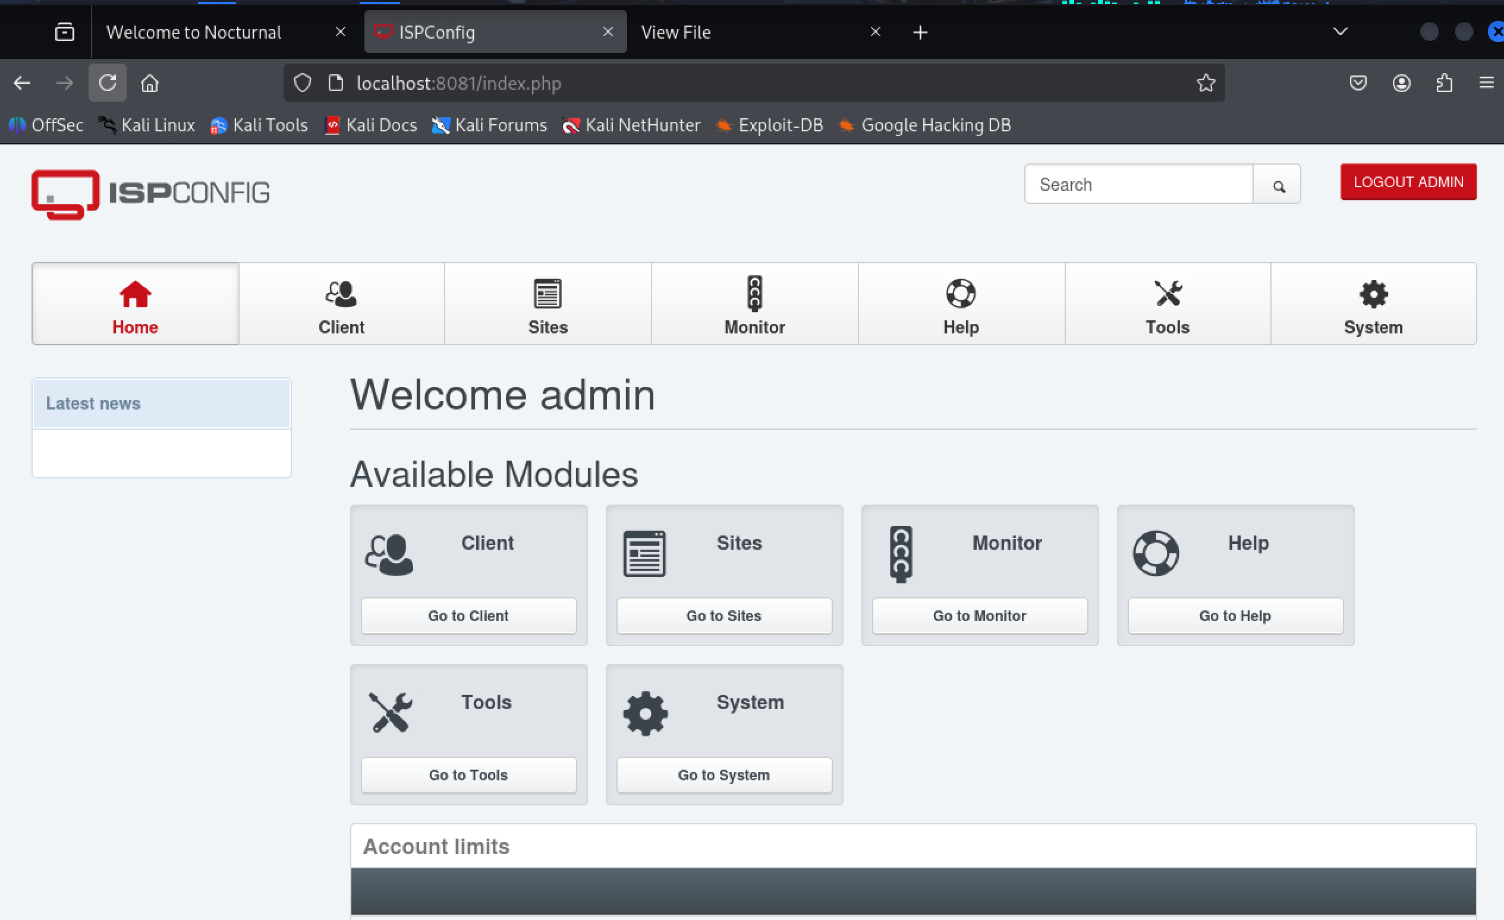The image size is (1504, 920).
Task: Open the Google Hacking DB bookmark
Action: (x=925, y=125)
